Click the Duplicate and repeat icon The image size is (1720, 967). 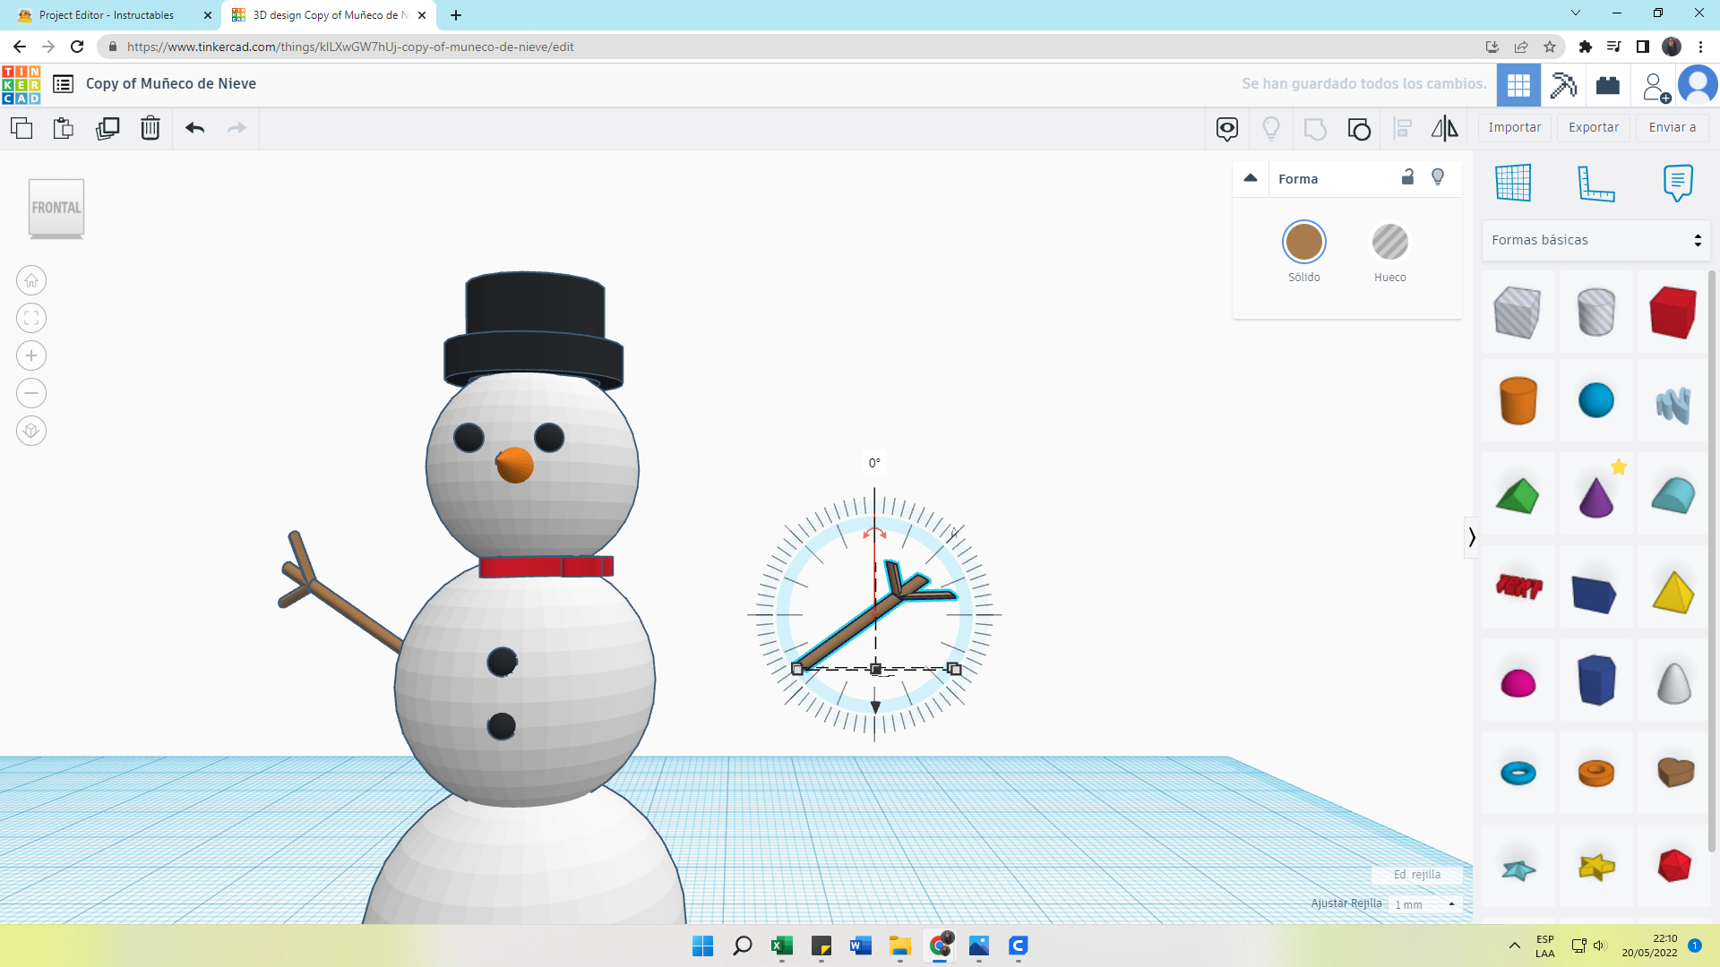pos(107,128)
